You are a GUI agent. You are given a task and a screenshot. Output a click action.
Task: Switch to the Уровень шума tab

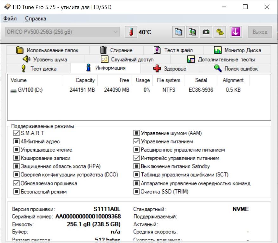tap(45, 59)
